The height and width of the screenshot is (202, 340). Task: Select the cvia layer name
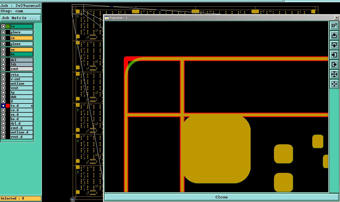[22, 75]
